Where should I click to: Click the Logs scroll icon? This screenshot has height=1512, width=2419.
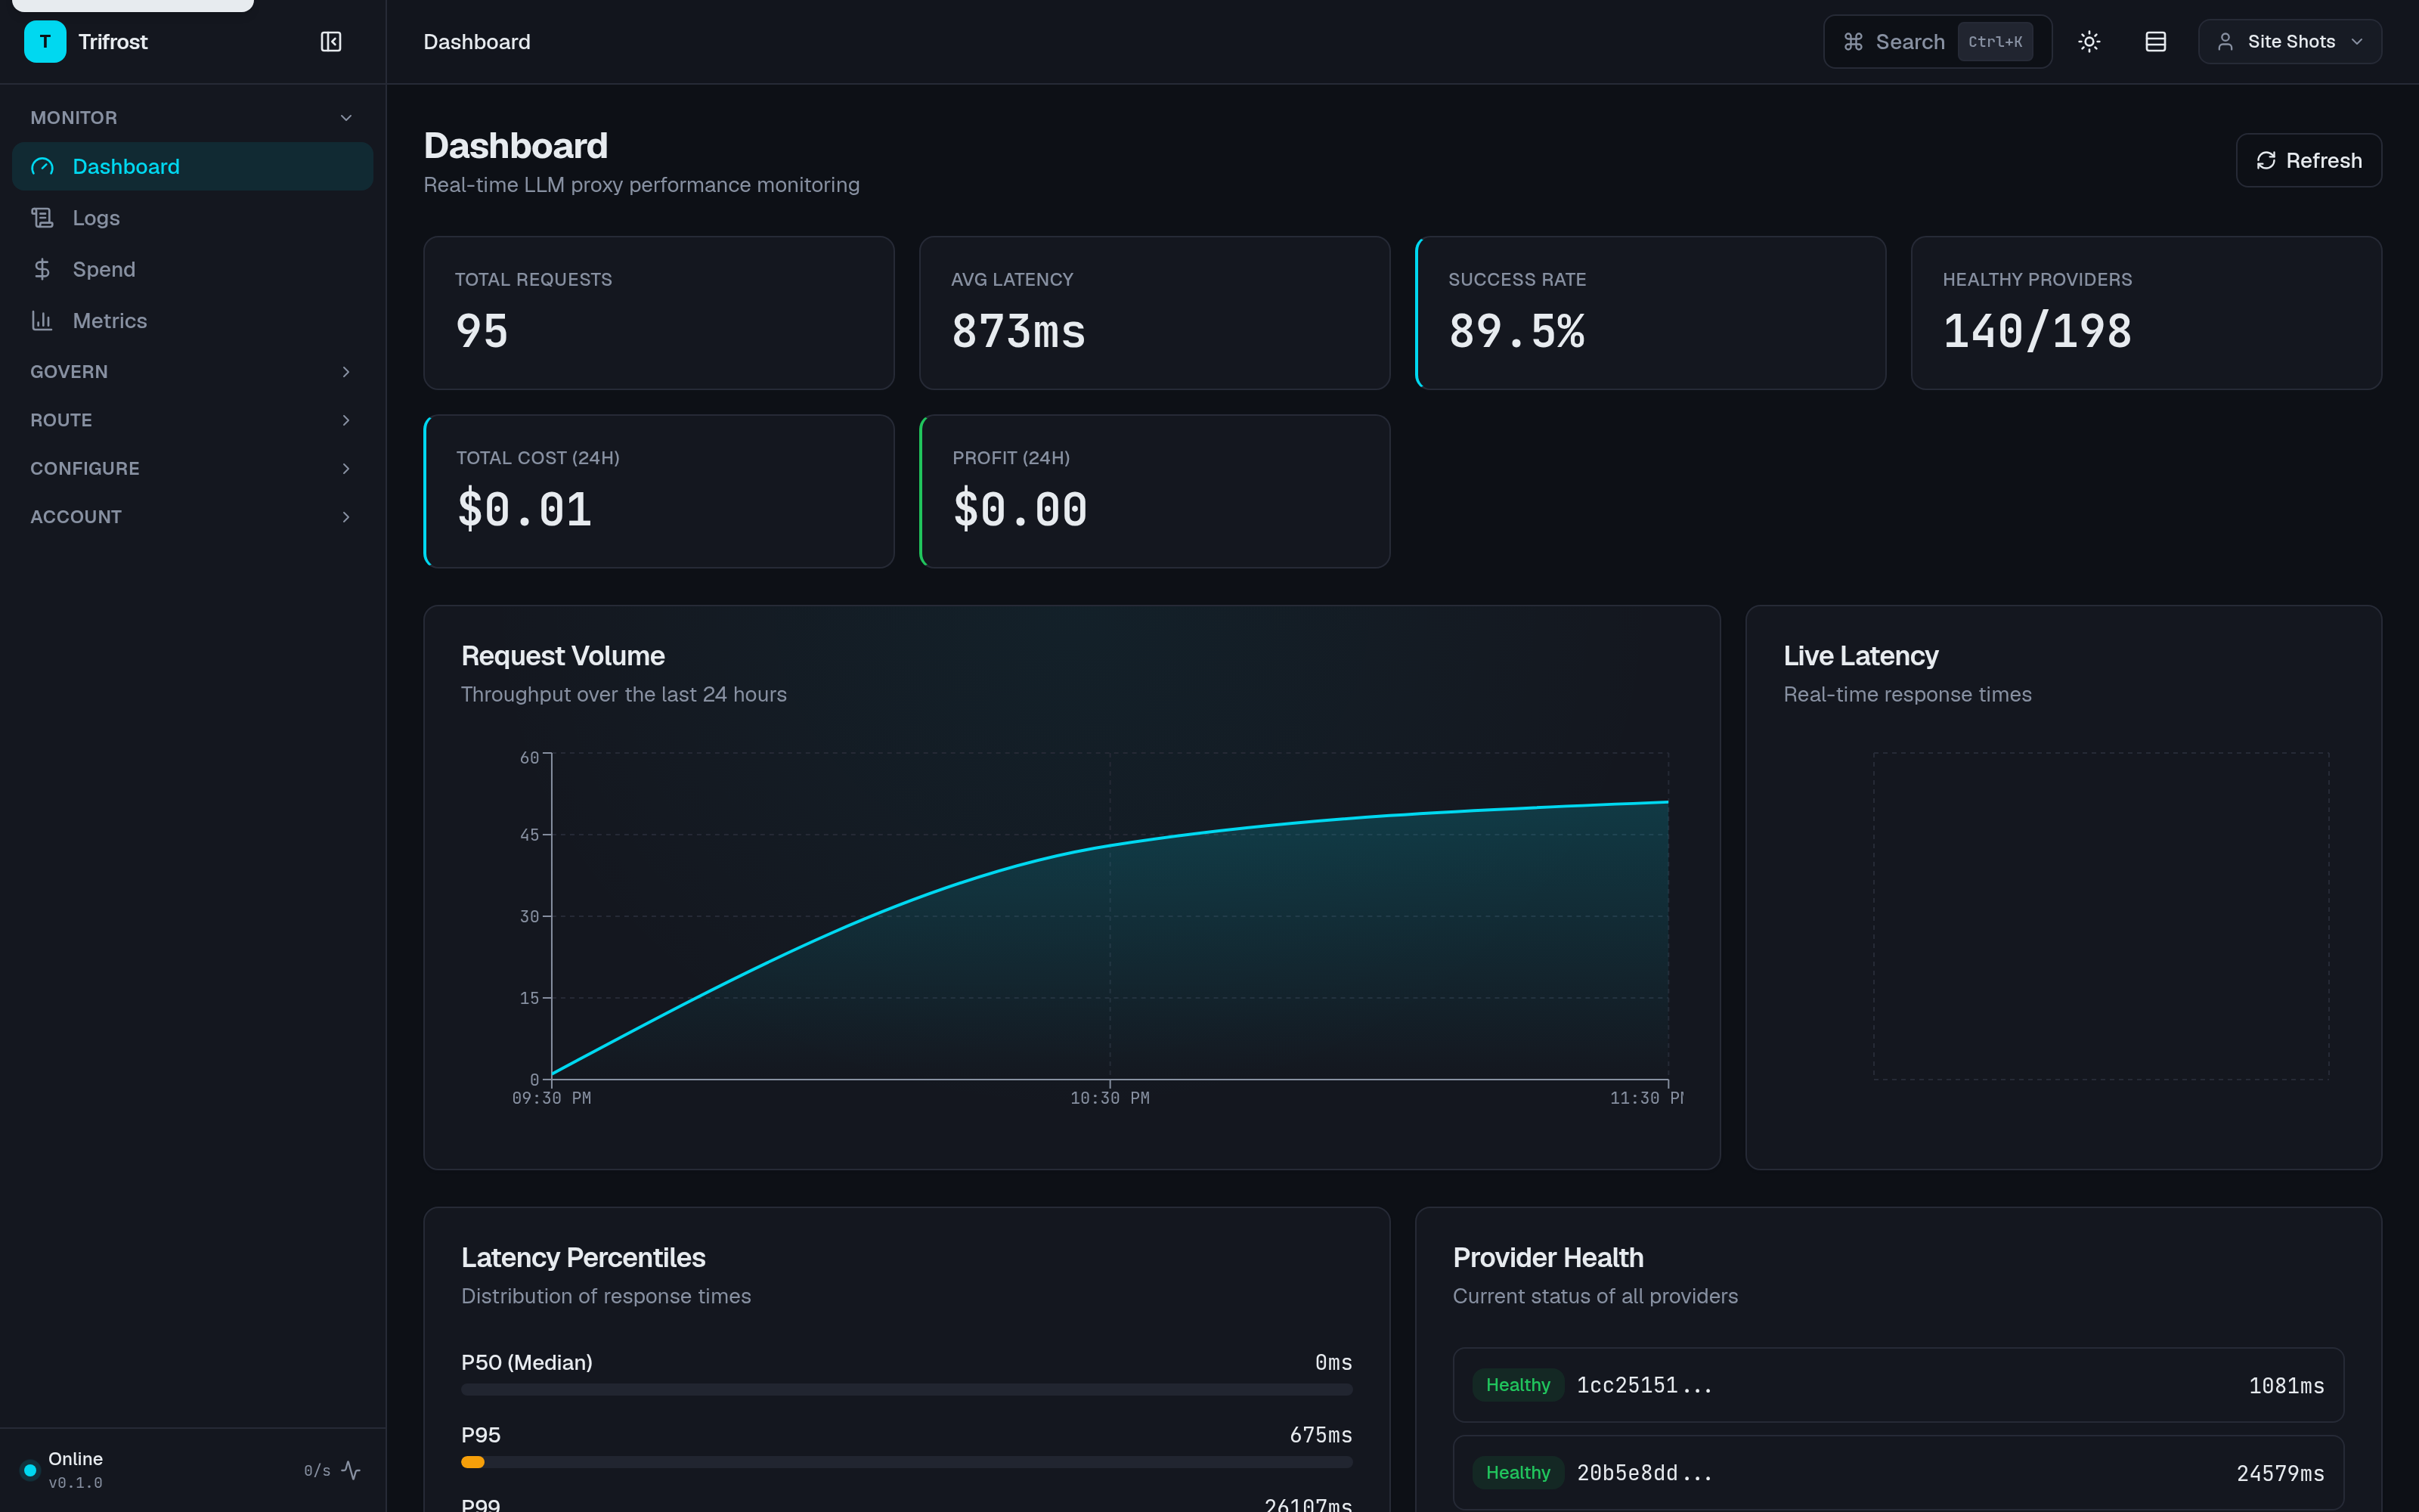[x=42, y=218]
